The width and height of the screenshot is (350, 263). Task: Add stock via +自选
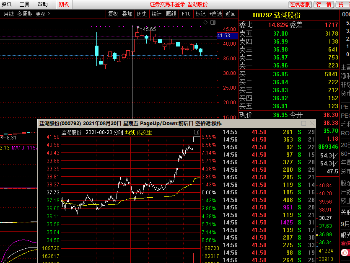(x=215, y=14)
